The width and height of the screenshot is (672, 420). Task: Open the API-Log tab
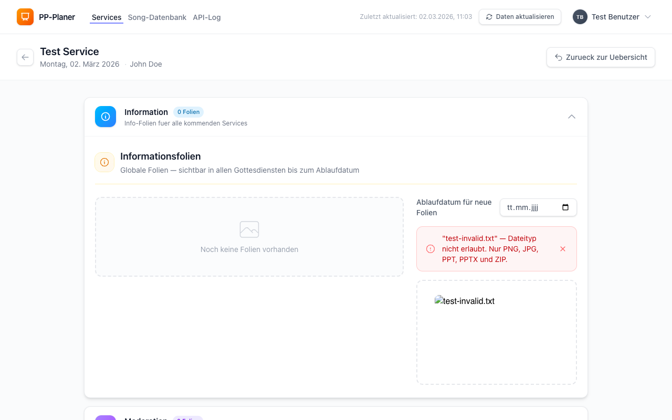click(206, 17)
